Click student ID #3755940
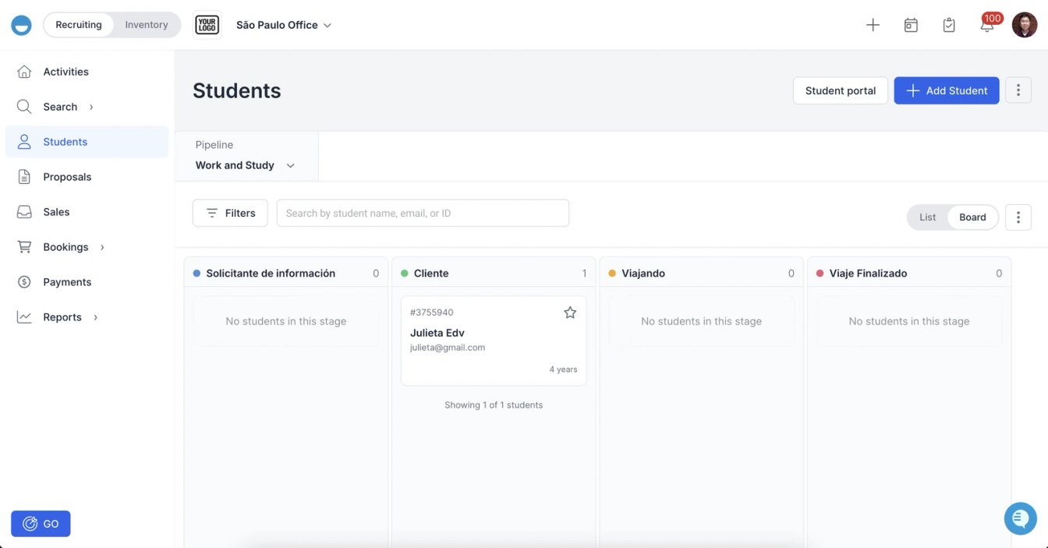 tap(432, 313)
